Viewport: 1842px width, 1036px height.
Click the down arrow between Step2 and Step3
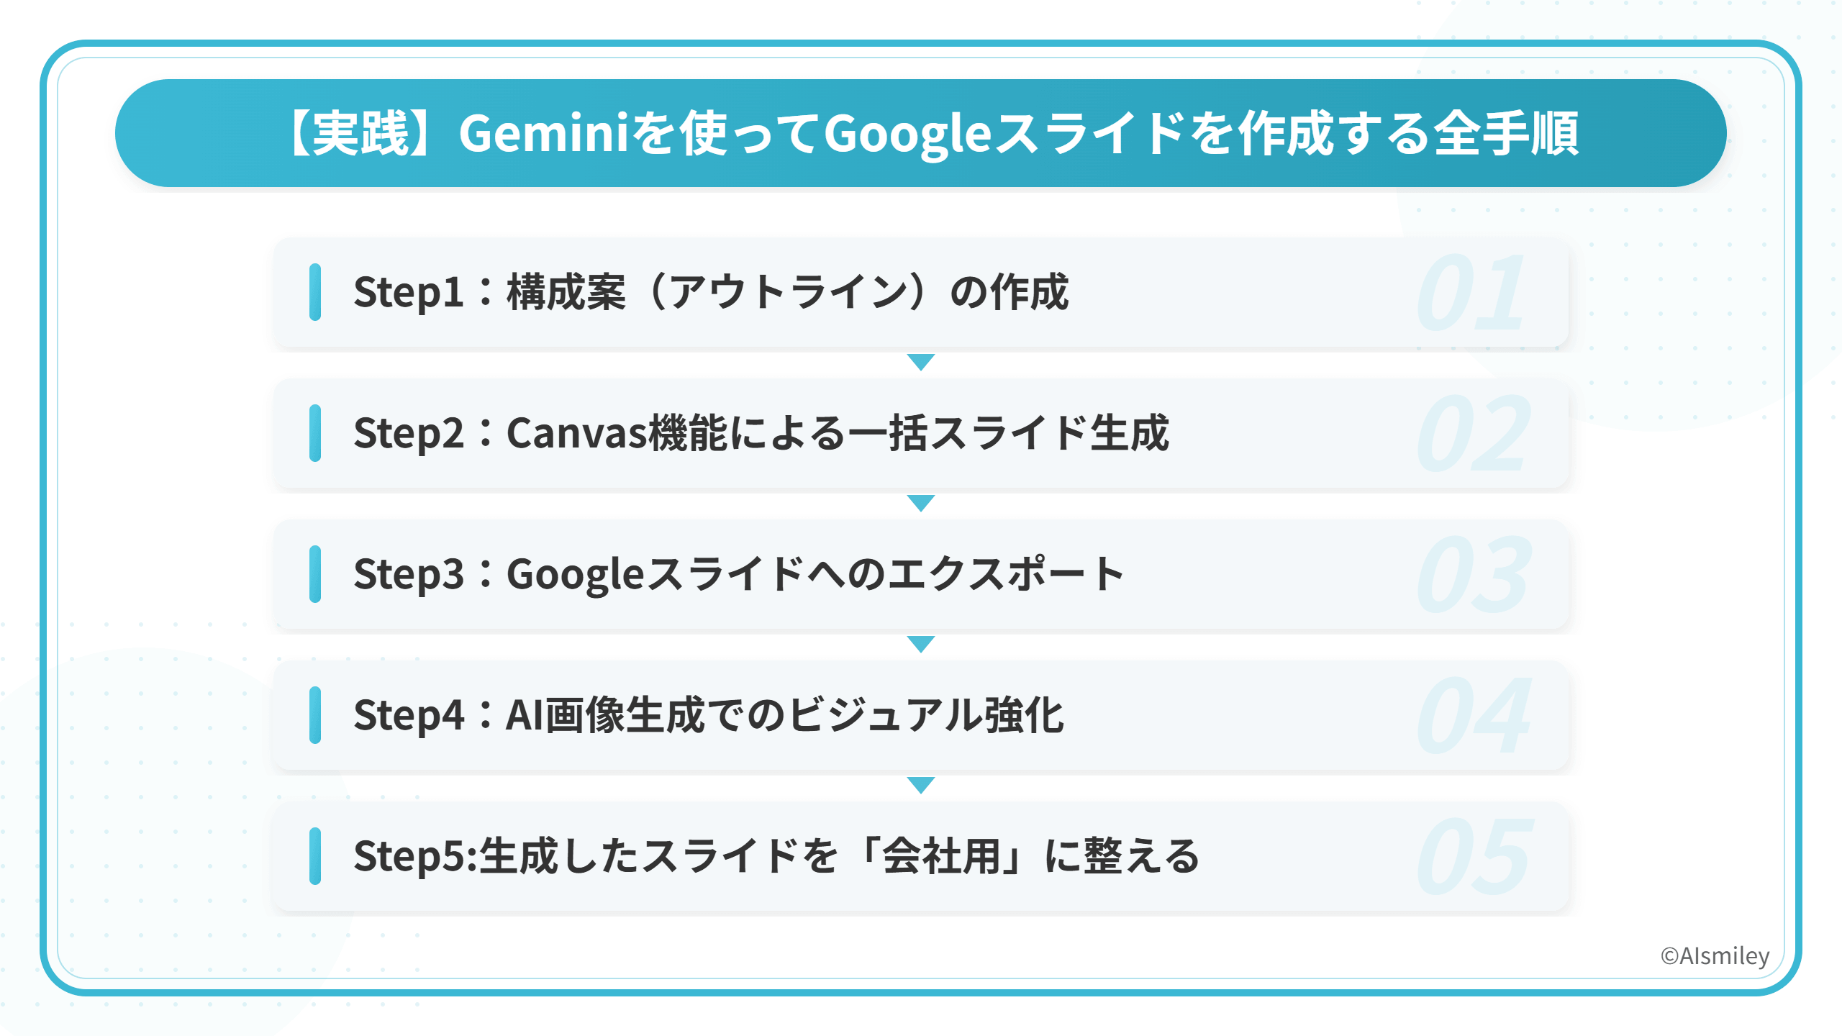point(921,502)
